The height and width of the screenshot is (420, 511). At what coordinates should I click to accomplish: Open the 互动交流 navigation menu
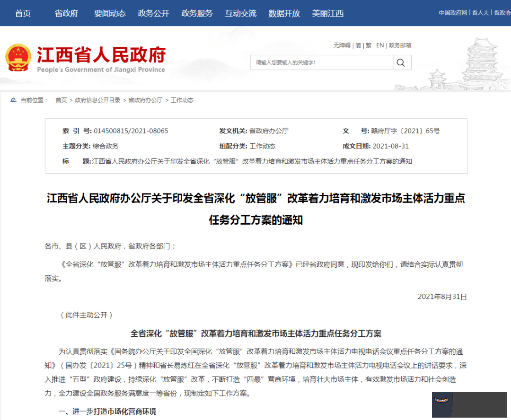[240, 13]
